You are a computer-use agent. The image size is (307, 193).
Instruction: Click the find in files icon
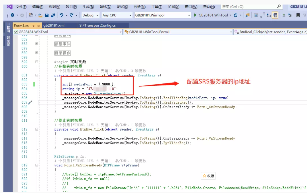pyautogui.click(x=248, y=15)
